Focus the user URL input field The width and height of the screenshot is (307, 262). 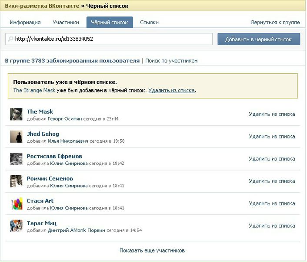tap(112, 39)
